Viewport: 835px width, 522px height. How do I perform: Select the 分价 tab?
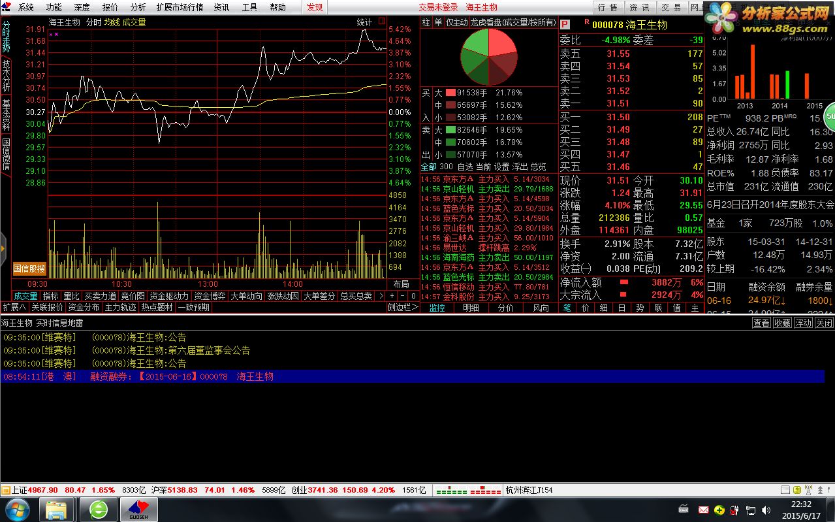pyautogui.click(x=506, y=308)
